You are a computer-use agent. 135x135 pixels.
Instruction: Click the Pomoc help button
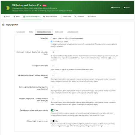(x=127, y=7)
